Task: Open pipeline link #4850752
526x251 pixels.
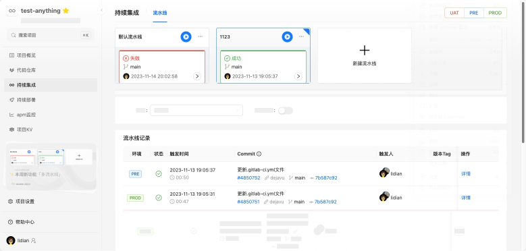Action: pyautogui.click(x=248, y=178)
